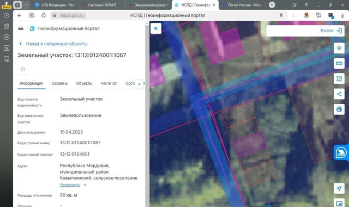
Task: Open the history clock icon in the sidebar
Action: 7,15
